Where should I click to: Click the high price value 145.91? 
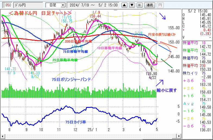tap(205, 18)
